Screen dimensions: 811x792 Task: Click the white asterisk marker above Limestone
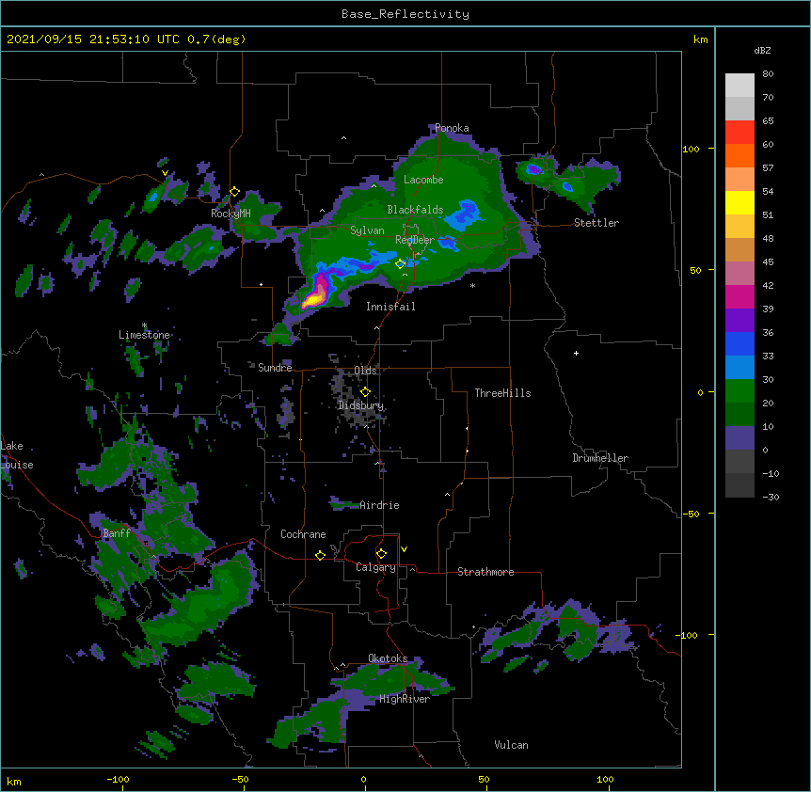pos(144,325)
